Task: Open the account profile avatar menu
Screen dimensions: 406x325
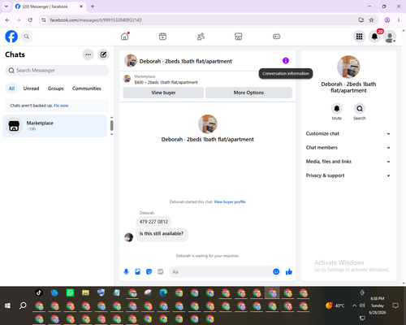Action: (x=390, y=37)
